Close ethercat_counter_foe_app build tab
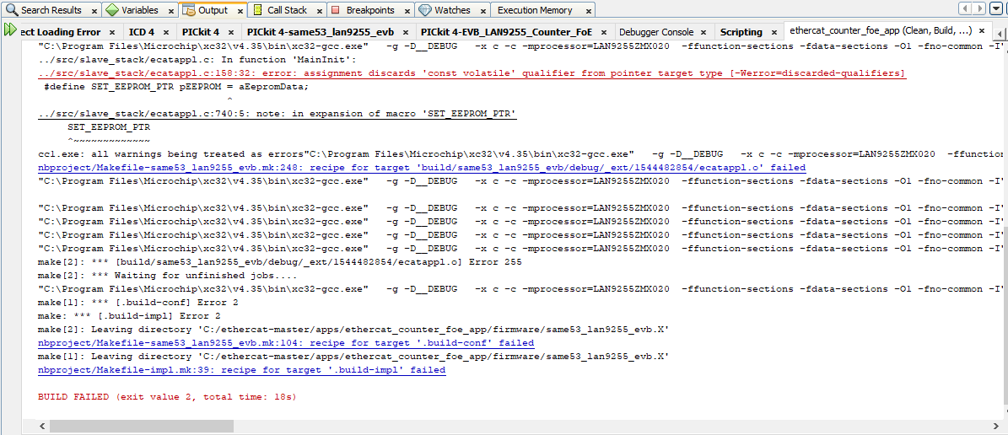The height and width of the screenshot is (435, 1008). point(984,31)
